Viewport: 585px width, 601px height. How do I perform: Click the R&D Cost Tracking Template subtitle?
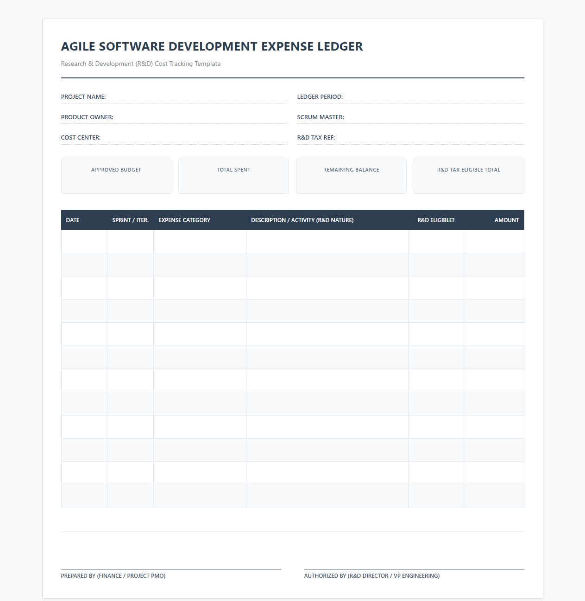[141, 64]
